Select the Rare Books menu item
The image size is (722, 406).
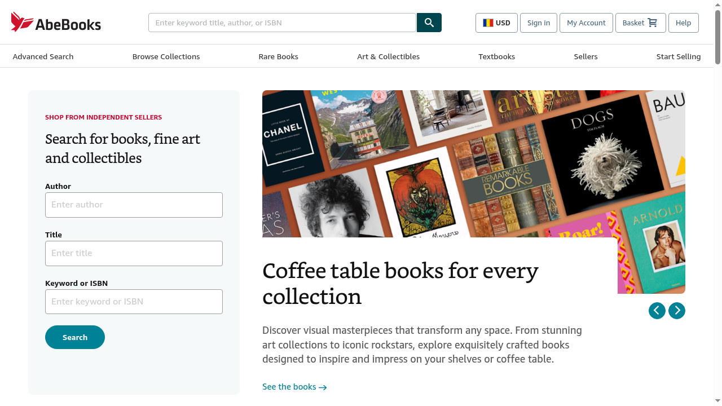point(278,56)
